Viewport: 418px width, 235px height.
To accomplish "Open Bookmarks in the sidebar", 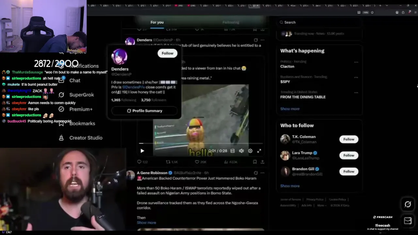I will pos(77,123).
